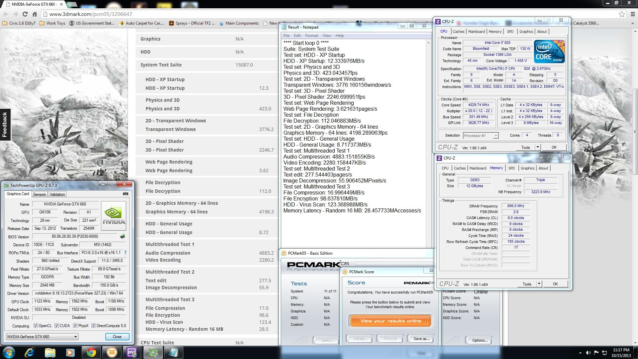Switch to Notepad via its taskbar icon

173,352
